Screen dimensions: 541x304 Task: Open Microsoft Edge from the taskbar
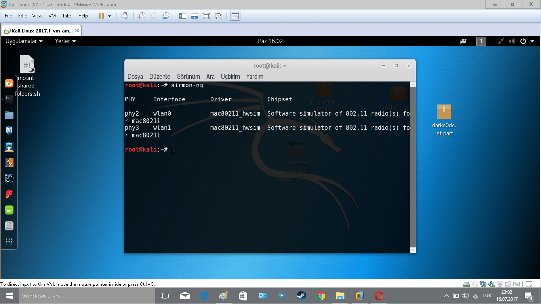pos(204,296)
